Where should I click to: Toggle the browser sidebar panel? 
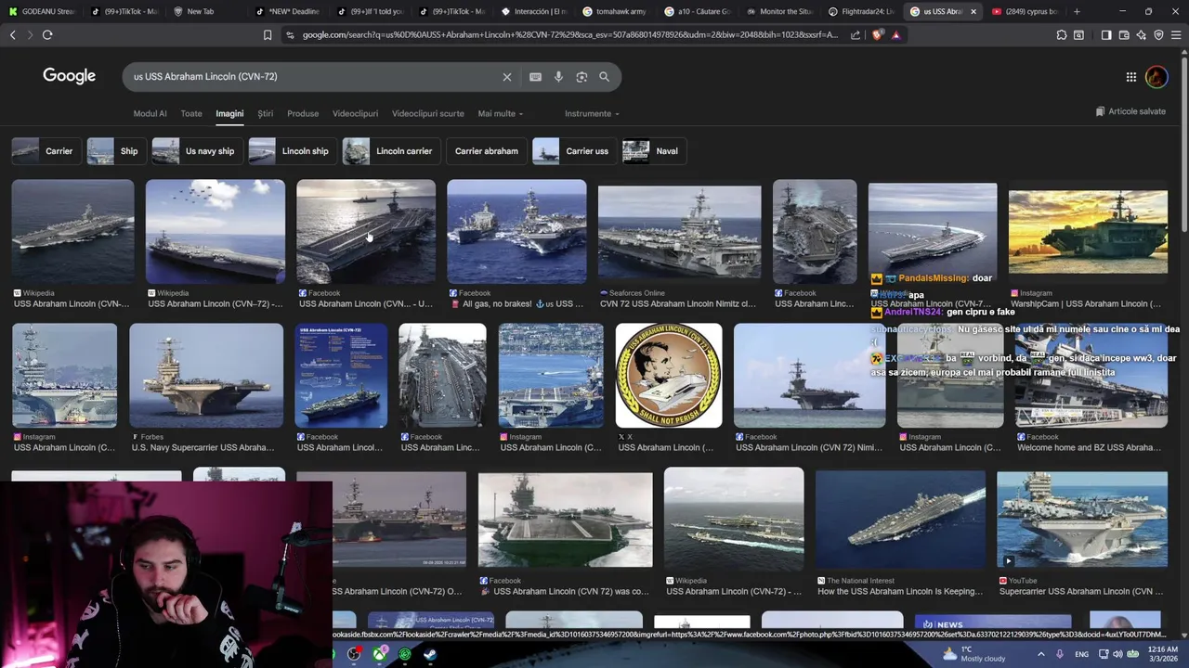pyautogui.click(x=1106, y=35)
